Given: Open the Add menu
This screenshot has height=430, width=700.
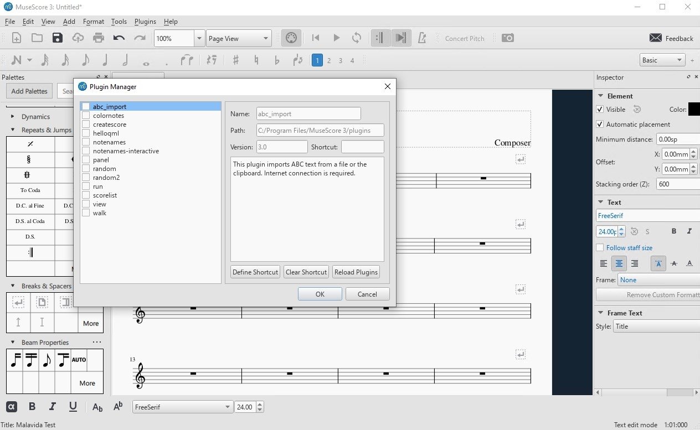Looking at the screenshot, I should (69, 22).
